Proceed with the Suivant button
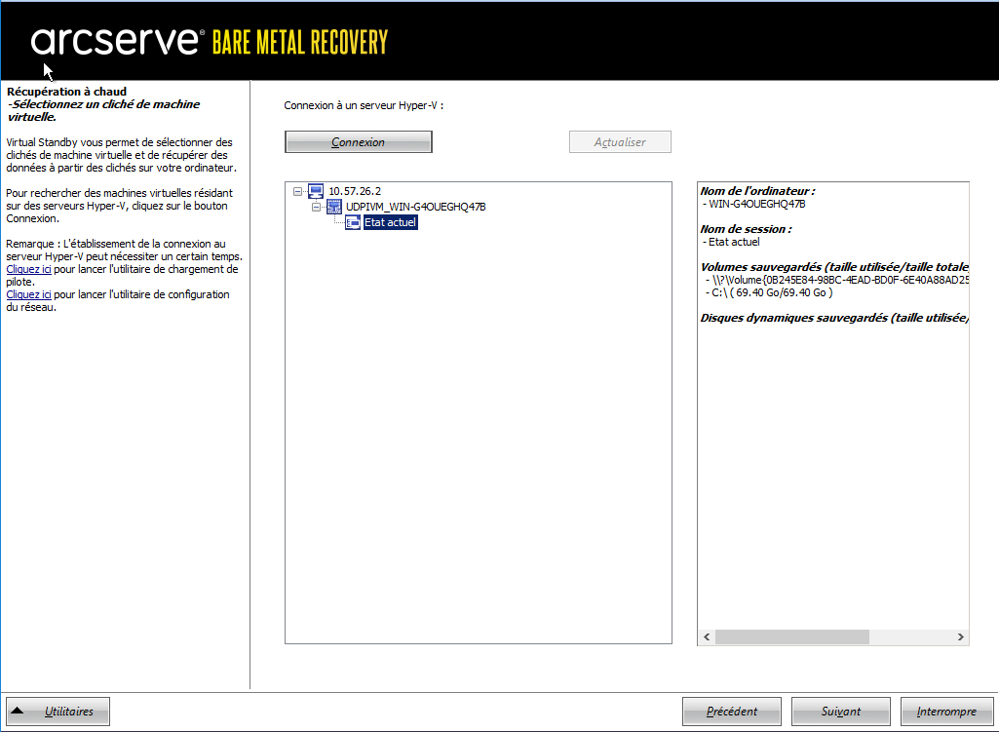Screen dimensions: 999x732 840,711
